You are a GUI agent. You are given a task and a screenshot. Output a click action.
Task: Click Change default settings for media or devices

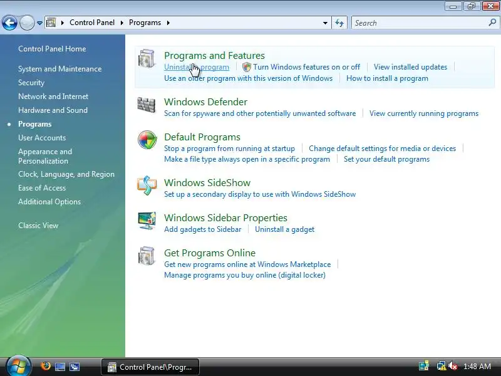click(x=382, y=149)
